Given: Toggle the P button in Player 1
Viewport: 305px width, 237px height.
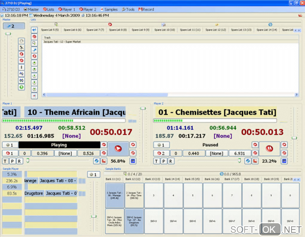Looking at the screenshot, I should 12,161.
